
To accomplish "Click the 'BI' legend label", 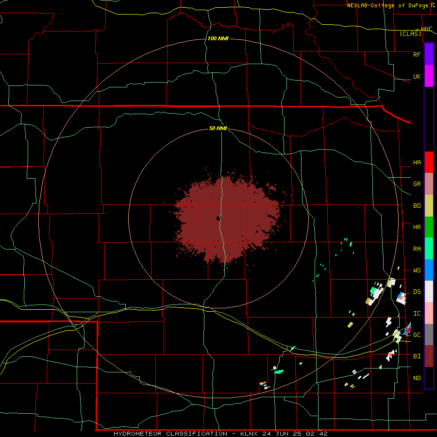I will coord(417,356).
